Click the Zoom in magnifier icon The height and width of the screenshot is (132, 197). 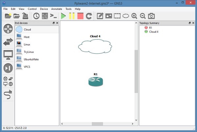(134, 16)
